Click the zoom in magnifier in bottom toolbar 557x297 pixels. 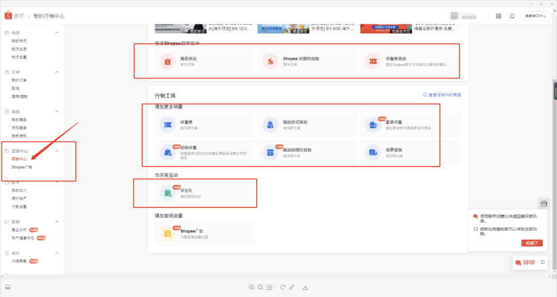251,287
